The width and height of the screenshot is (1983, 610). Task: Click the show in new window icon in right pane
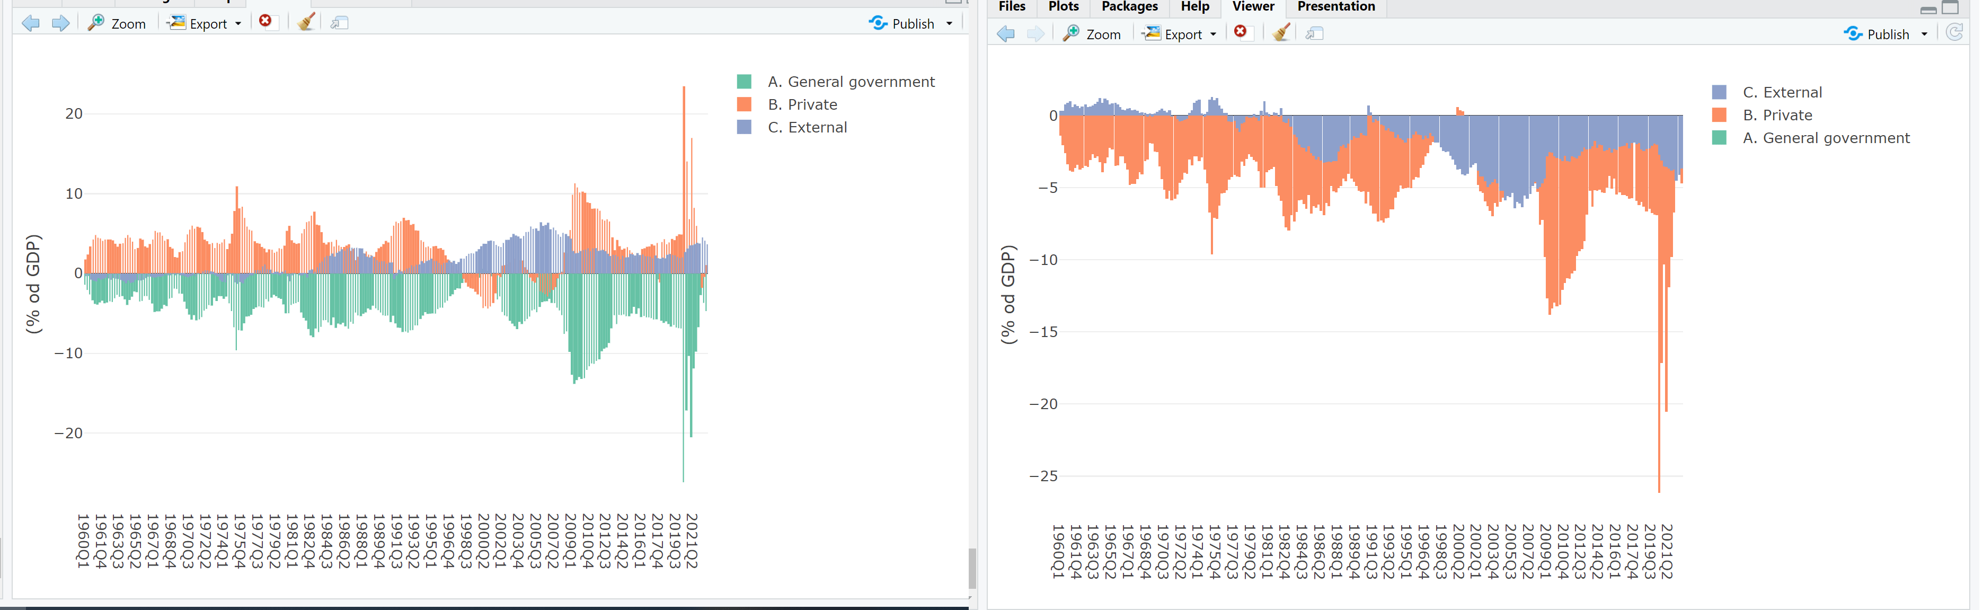(x=1315, y=34)
